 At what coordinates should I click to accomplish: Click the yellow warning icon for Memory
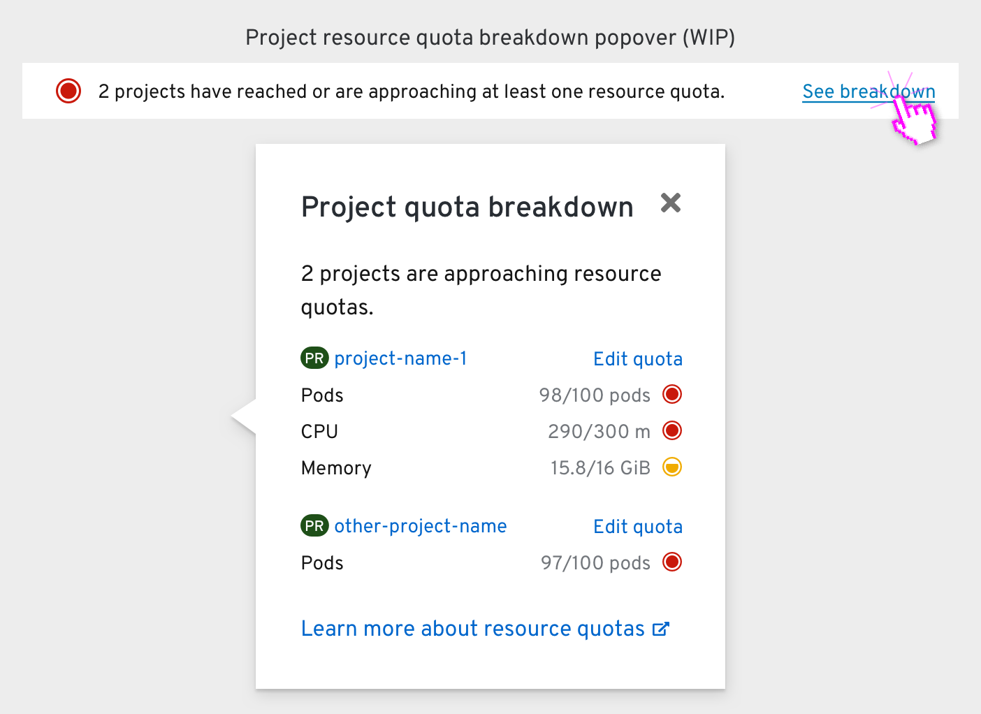[x=672, y=467]
